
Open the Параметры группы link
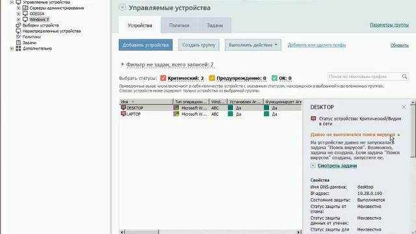[x=389, y=25]
